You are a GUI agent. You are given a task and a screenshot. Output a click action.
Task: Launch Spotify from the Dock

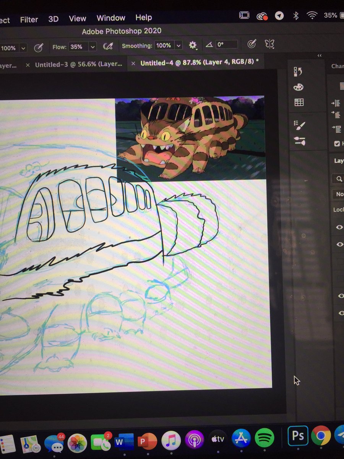pyautogui.click(x=264, y=437)
